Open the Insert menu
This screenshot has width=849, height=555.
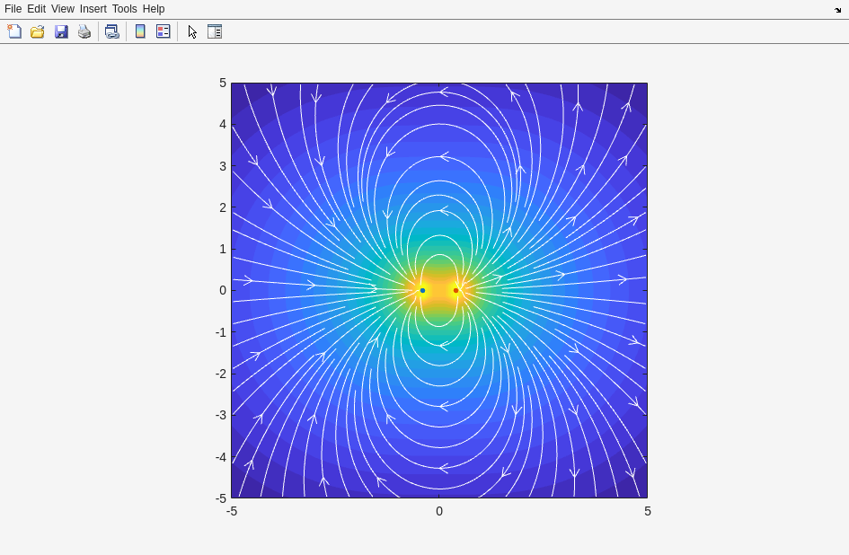pyautogui.click(x=93, y=9)
